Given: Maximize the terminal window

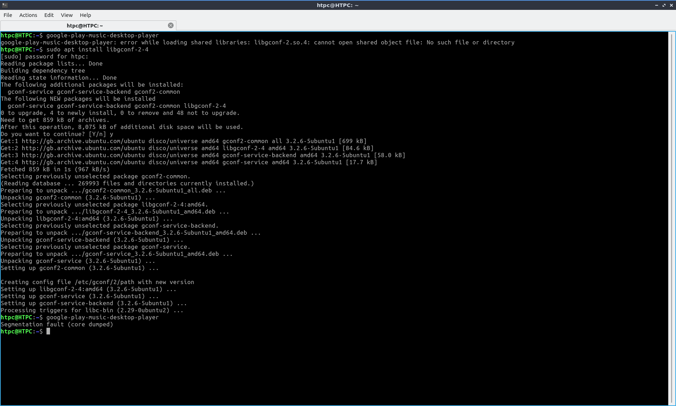Looking at the screenshot, I should tap(664, 5).
